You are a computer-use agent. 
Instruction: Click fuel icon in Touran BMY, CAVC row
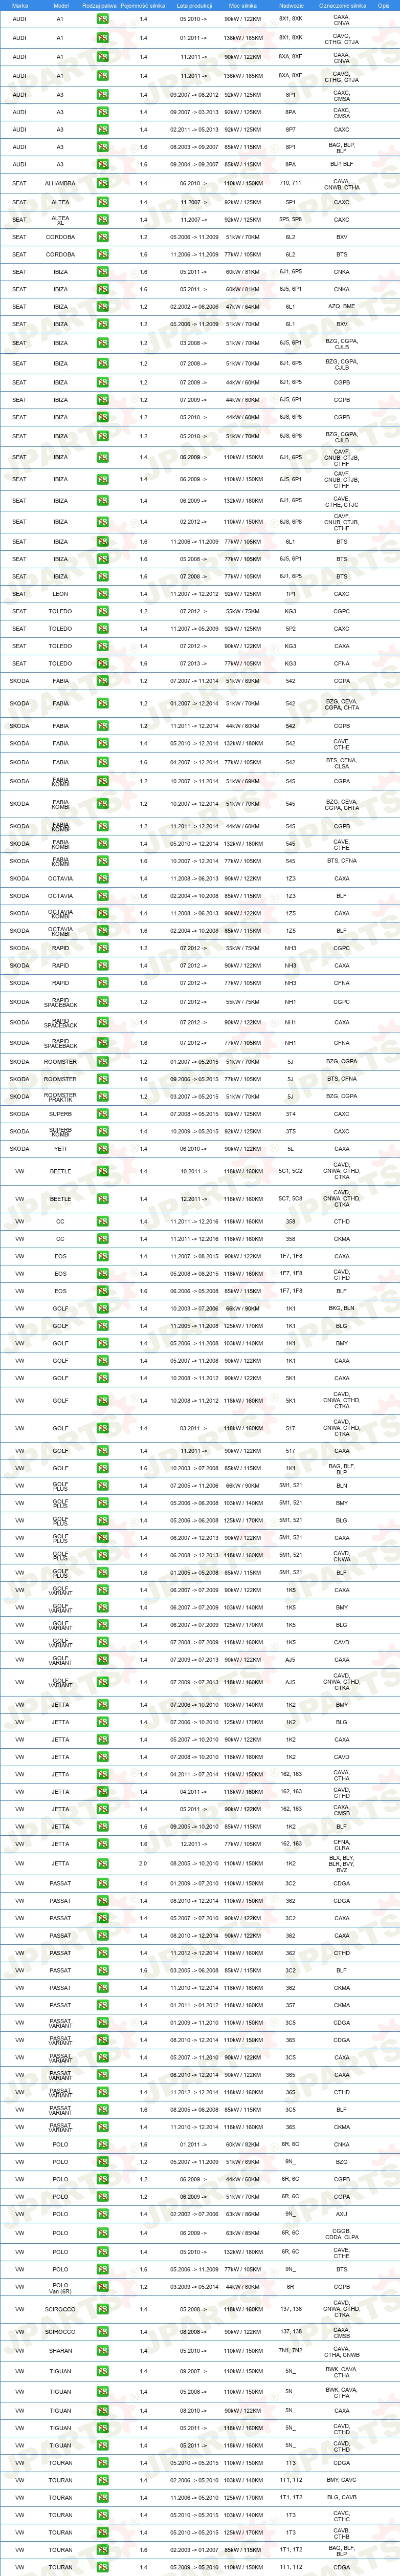(x=103, y=2480)
